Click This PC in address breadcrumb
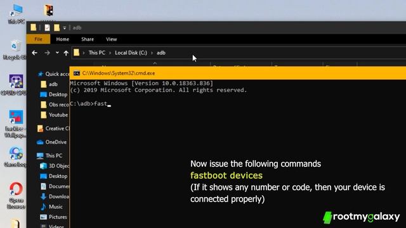The image size is (406, 228). coord(97,53)
